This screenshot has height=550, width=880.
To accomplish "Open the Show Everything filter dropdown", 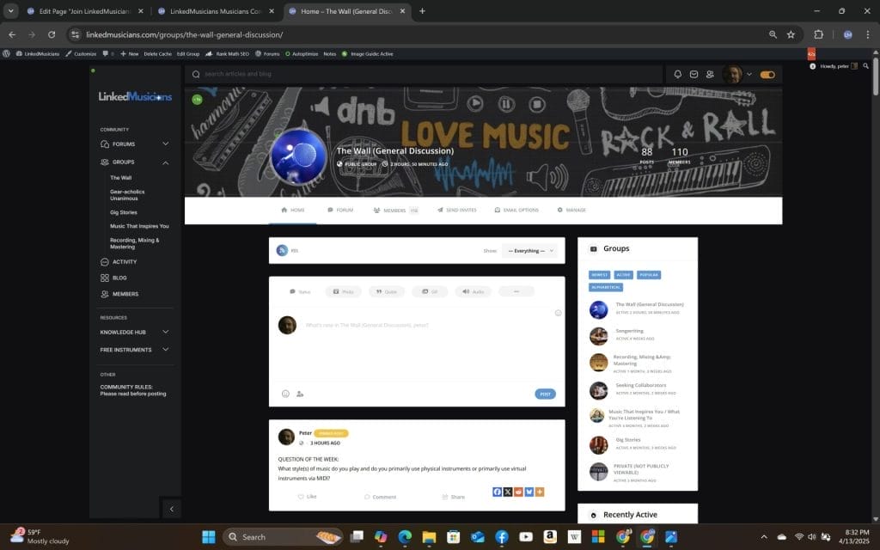I will point(529,251).
